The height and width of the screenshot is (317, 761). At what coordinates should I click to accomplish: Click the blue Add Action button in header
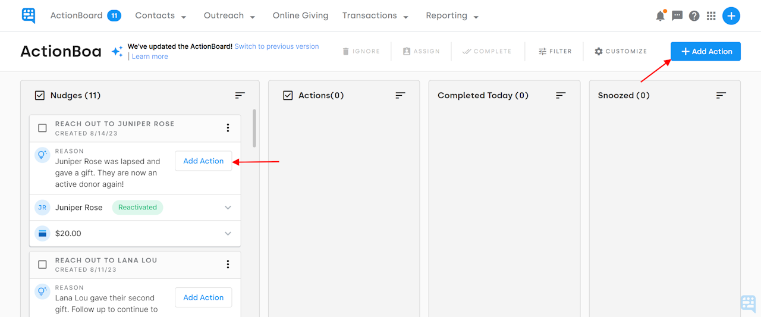[x=706, y=52]
